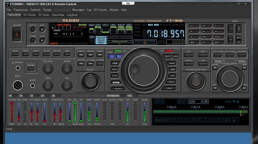Click the CLAR/VFO-B dial

(230, 78)
